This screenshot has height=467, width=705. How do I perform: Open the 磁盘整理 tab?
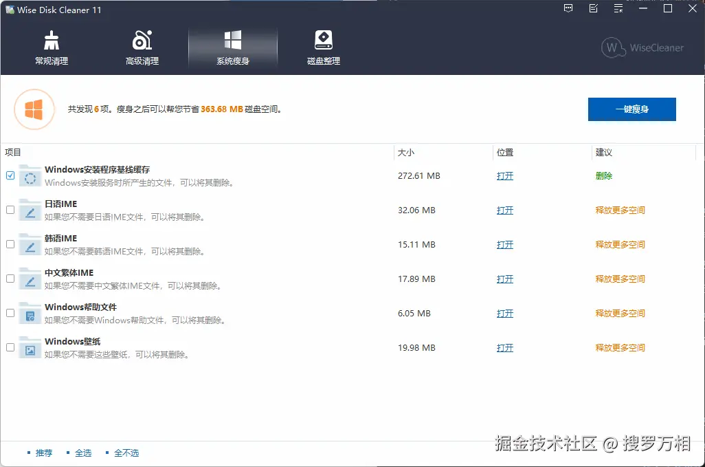pos(323,48)
